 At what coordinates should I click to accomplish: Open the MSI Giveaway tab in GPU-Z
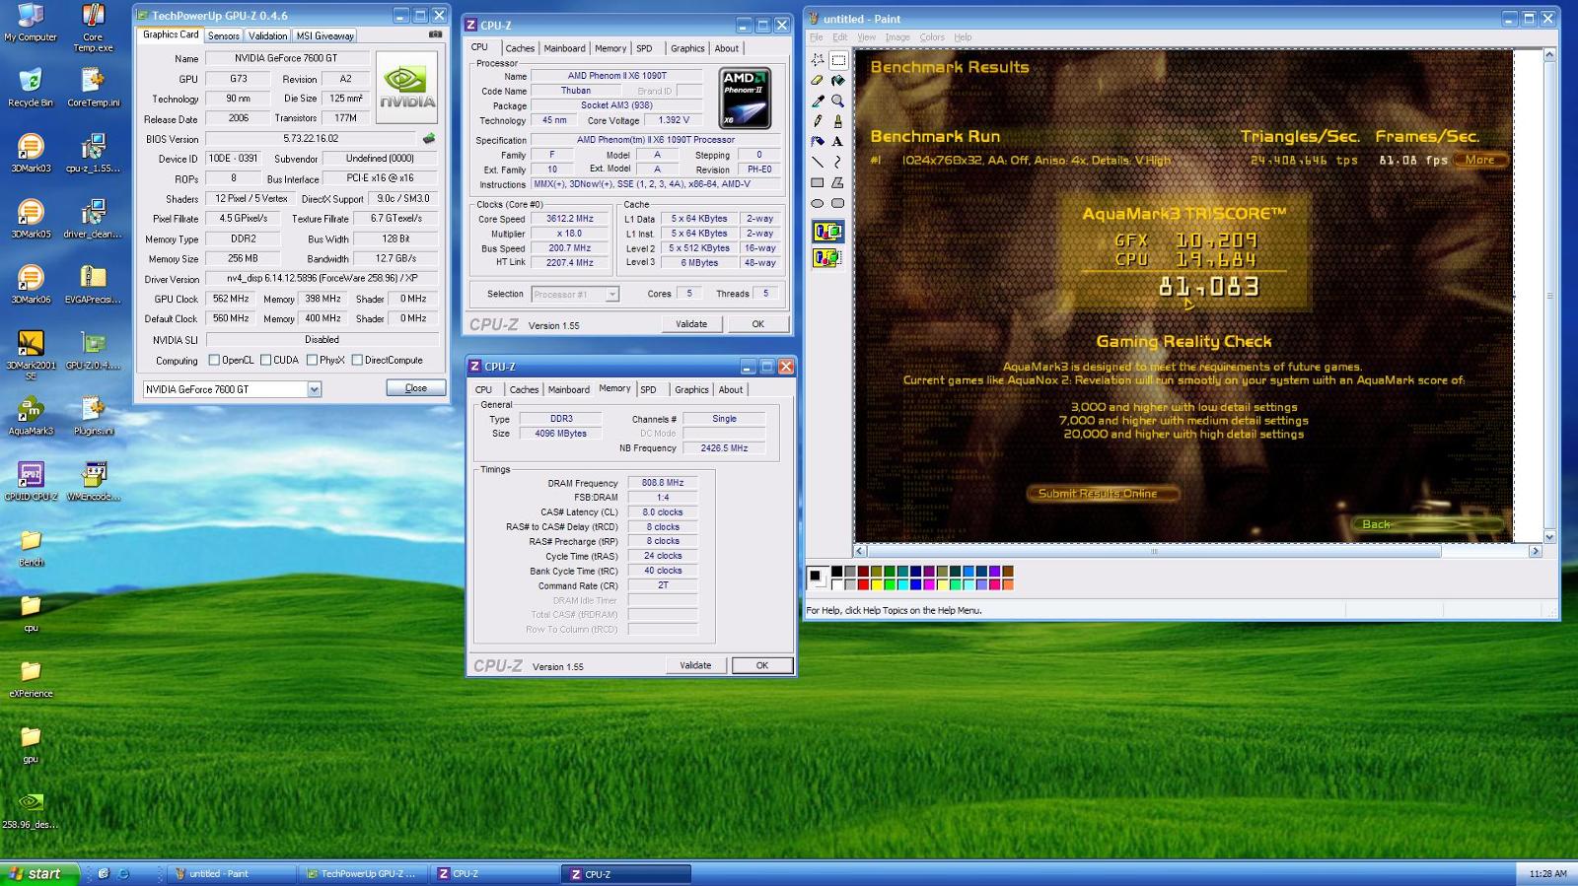click(x=325, y=35)
